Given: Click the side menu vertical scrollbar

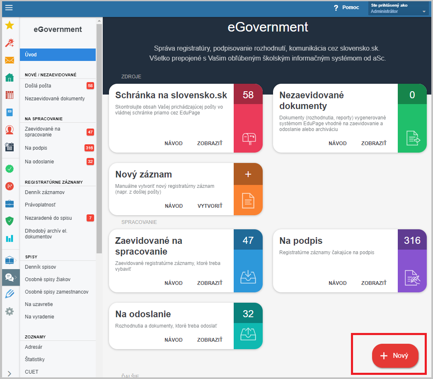Looking at the screenshot, I should click(x=99, y=138).
